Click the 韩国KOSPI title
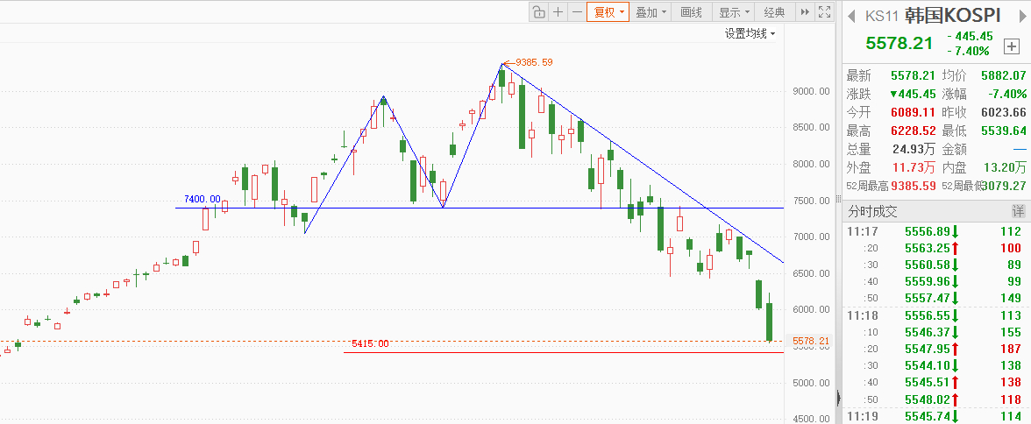Viewport: 1031px width, 424px height. (953, 15)
